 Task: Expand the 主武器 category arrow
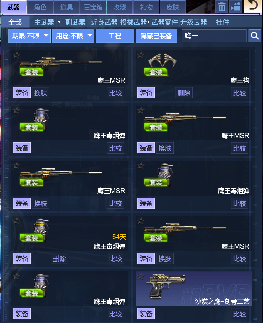pos(59,22)
